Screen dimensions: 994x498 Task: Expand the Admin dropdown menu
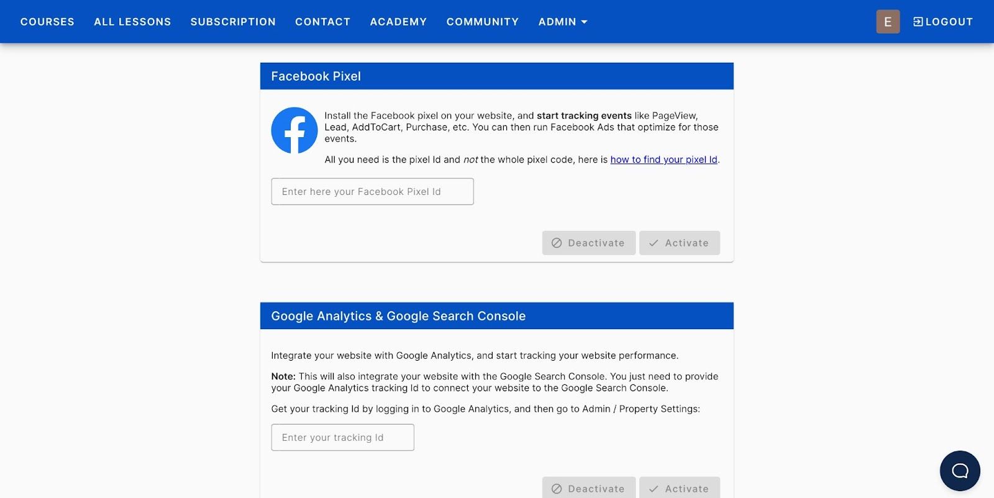coord(562,21)
